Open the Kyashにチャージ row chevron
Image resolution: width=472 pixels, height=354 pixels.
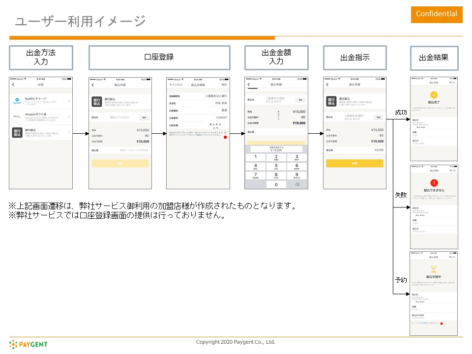68,102
